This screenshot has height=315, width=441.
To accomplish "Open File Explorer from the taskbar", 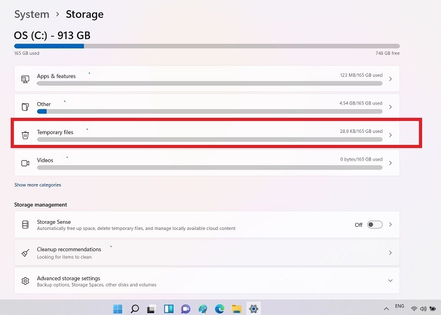I will (x=236, y=309).
